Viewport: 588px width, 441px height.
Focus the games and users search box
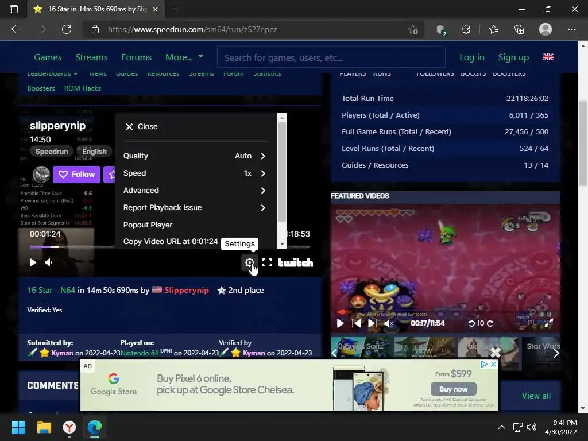pyautogui.click(x=331, y=57)
